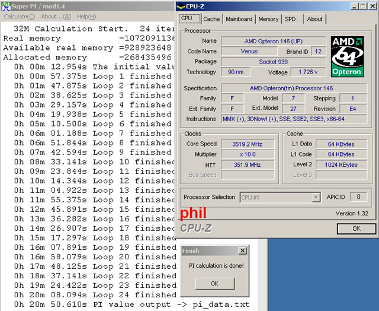Click the CPU #1 processor selection box

280,198
